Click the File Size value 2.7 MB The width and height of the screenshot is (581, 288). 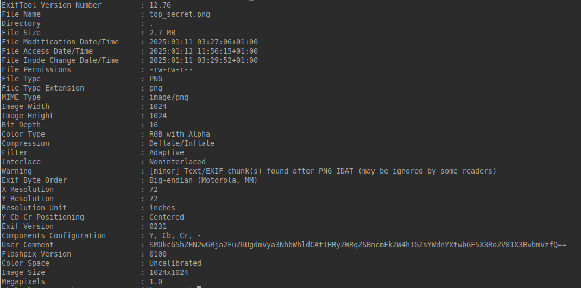162,33
